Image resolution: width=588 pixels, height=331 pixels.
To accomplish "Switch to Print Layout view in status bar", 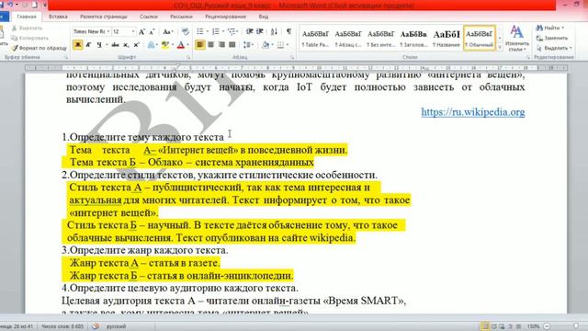I will (x=485, y=326).
